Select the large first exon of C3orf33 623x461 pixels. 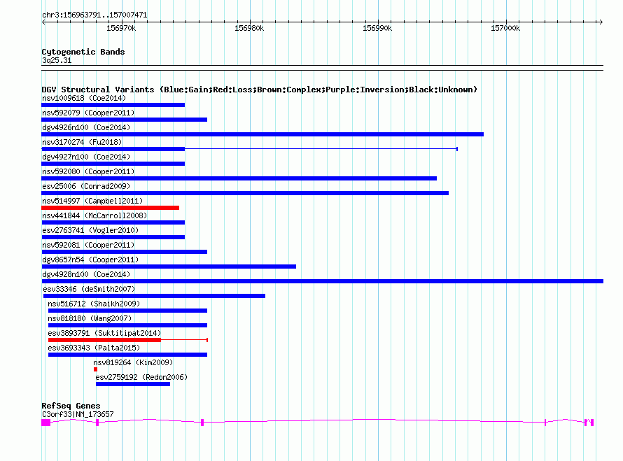click(46, 423)
